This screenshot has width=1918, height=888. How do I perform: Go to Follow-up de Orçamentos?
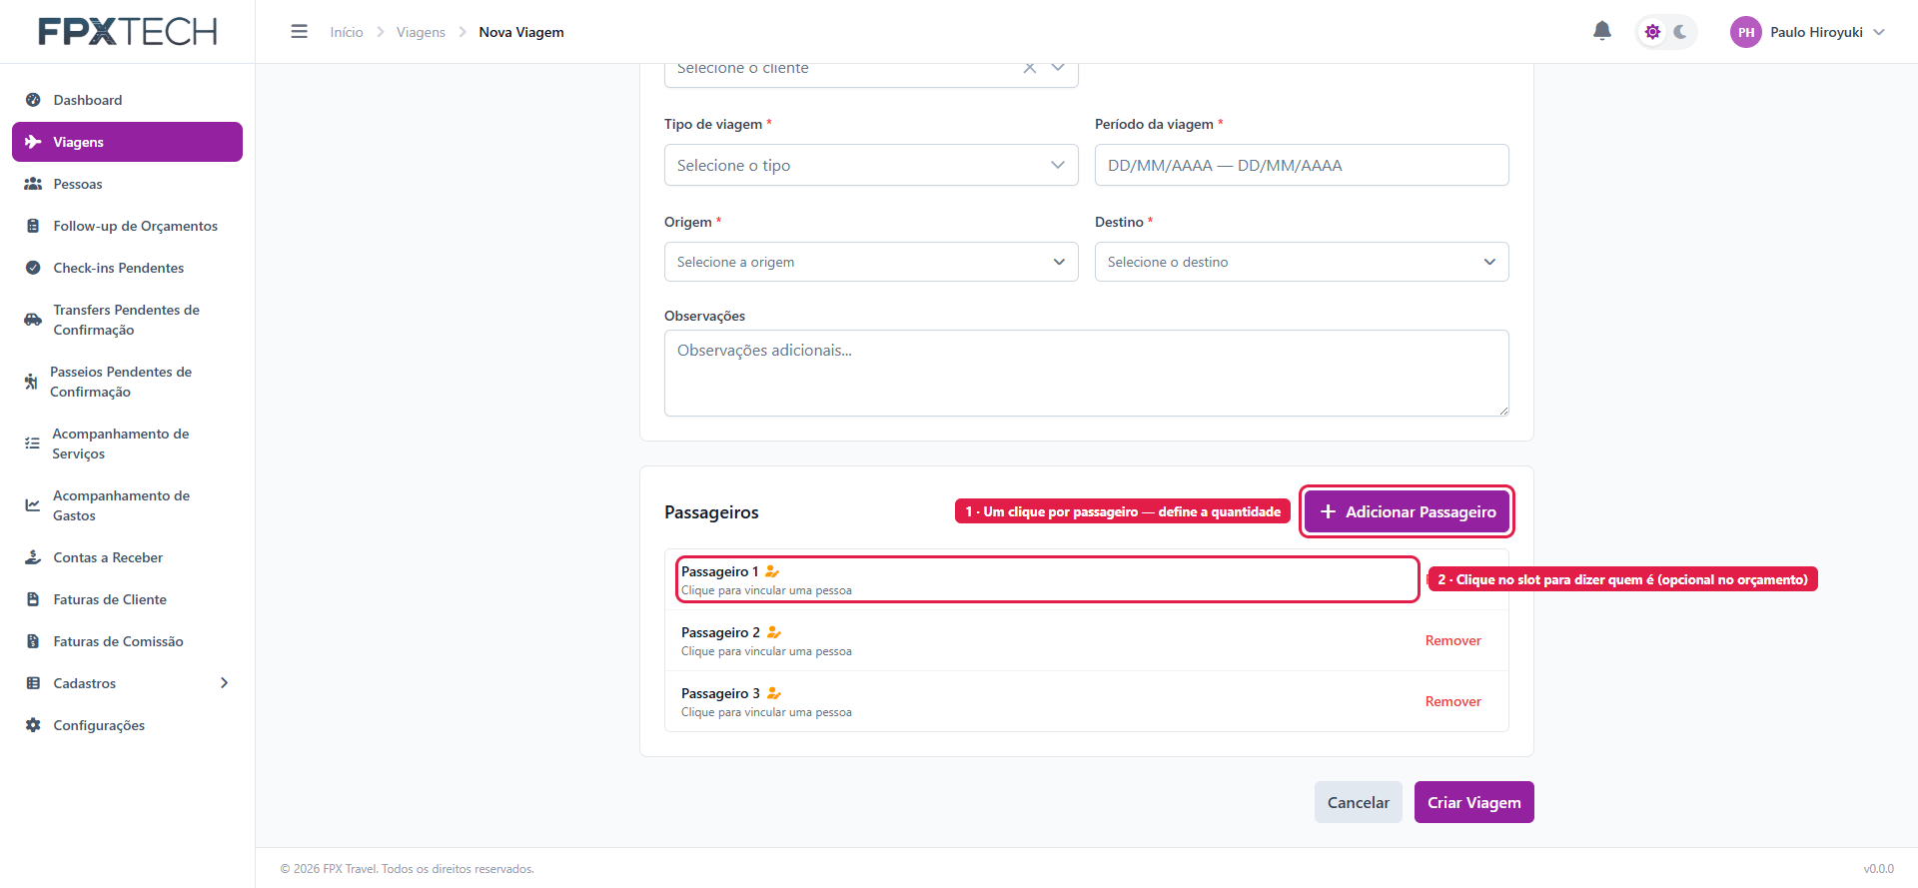coord(127,226)
